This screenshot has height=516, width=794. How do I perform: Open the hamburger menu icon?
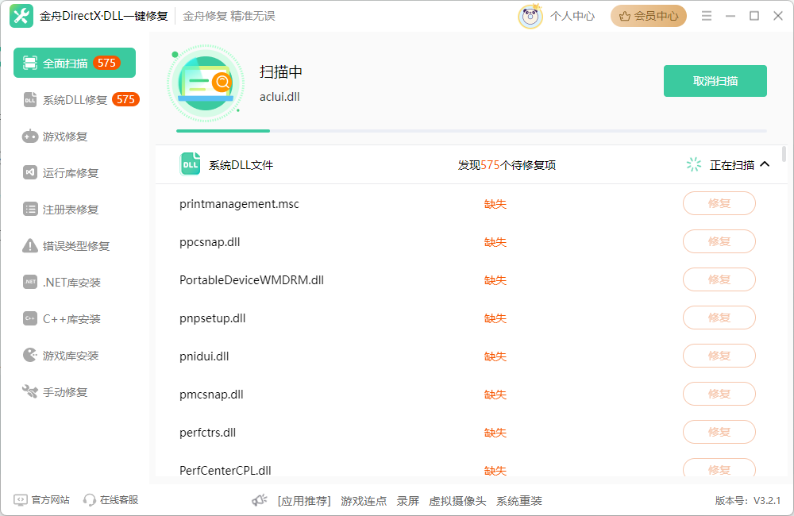click(707, 16)
